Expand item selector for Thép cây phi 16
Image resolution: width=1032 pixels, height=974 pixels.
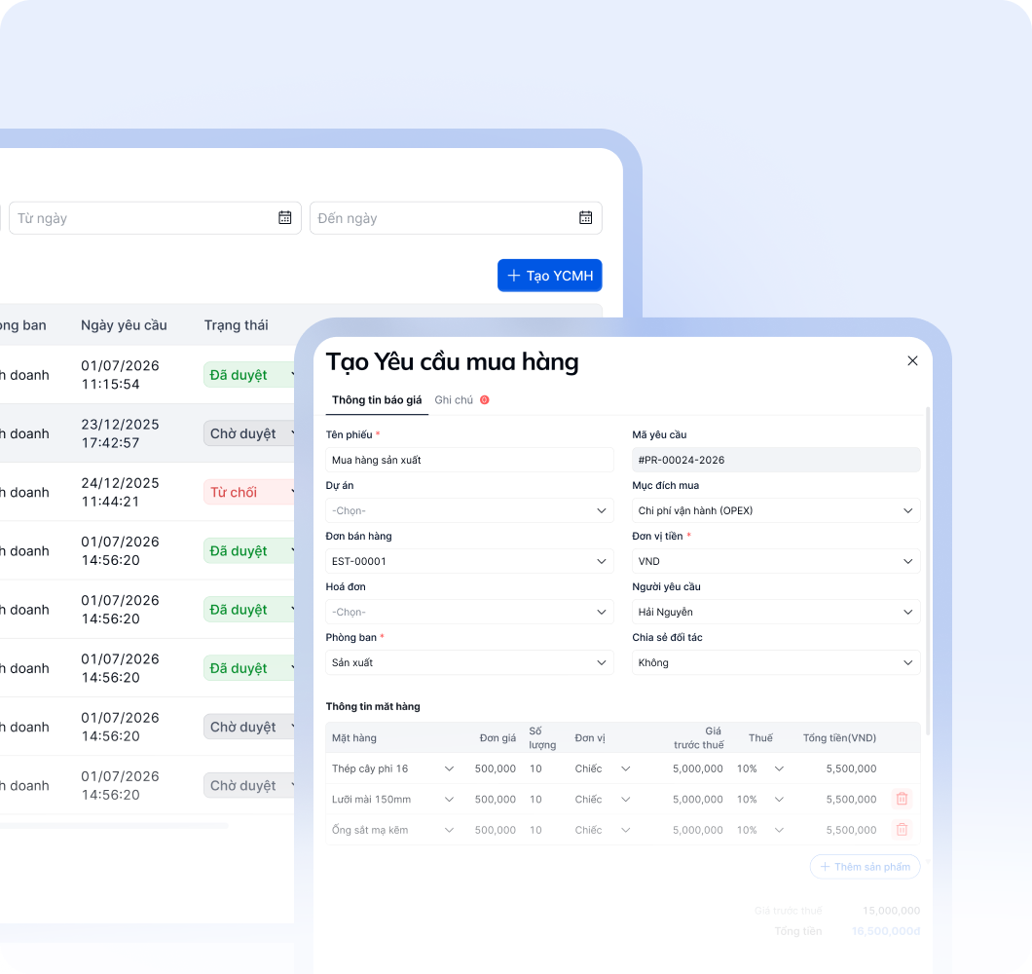click(449, 768)
